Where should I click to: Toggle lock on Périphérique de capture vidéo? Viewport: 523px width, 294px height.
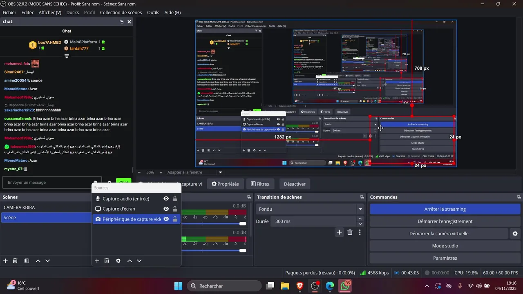175,219
